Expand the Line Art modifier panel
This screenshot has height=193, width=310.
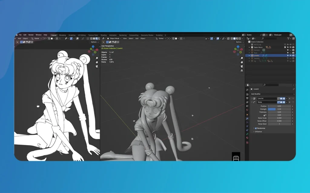click(x=252, y=99)
